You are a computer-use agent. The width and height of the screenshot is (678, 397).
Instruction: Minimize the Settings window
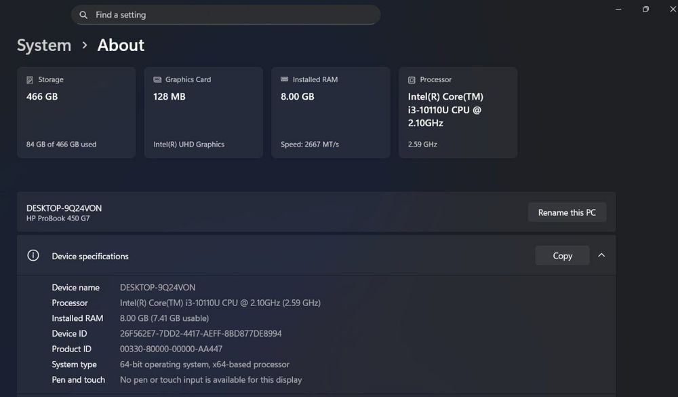pos(619,10)
